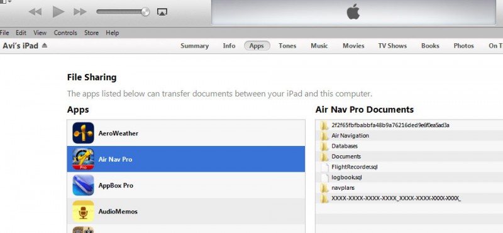
Task: Open the iTunes mini menu dropdown arrow
Action: [9, 2]
